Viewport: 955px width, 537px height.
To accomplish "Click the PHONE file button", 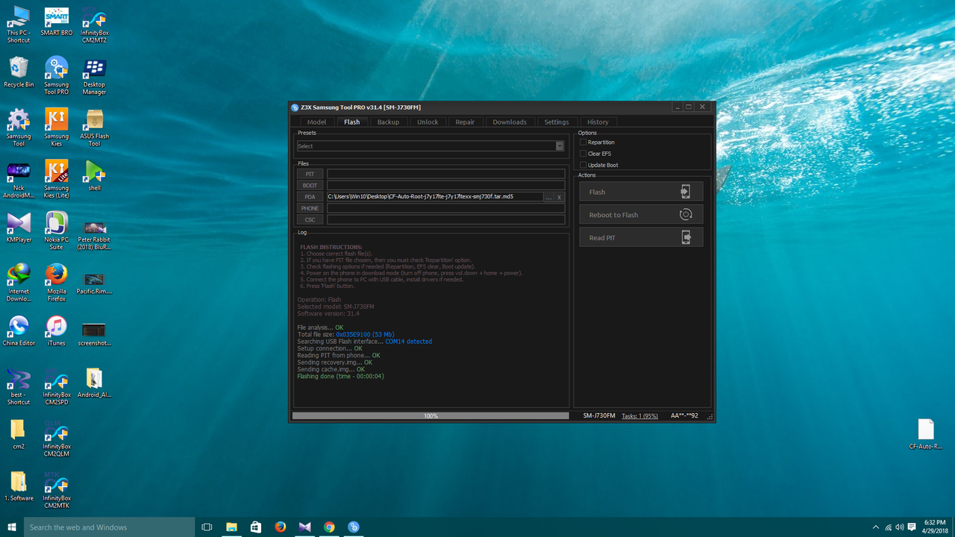I will (x=310, y=208).
